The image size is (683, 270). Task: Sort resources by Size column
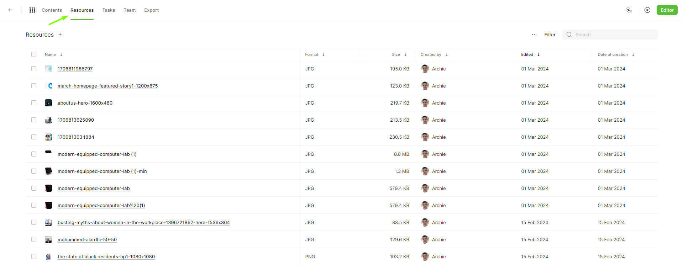click(x=405, y=54)
